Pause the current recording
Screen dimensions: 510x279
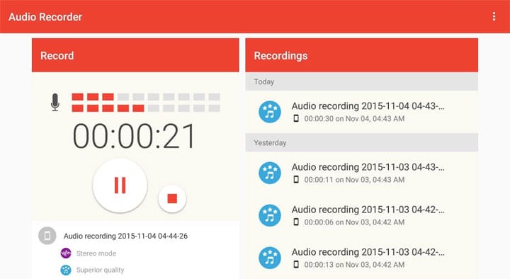120,186
